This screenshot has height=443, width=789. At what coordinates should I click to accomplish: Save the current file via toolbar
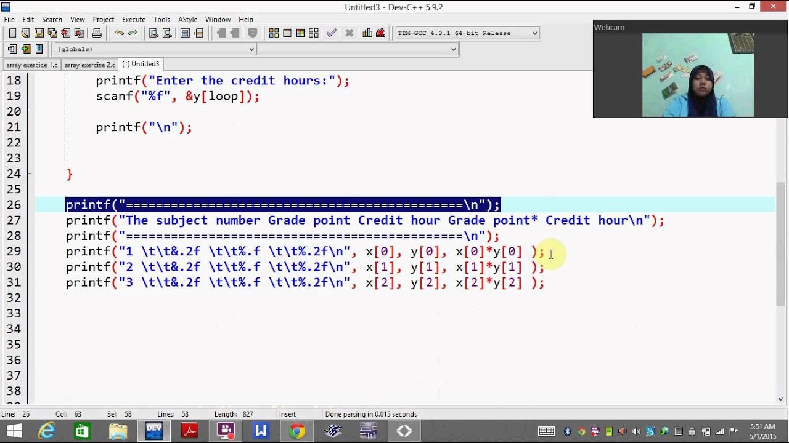(x=39, y=33)
